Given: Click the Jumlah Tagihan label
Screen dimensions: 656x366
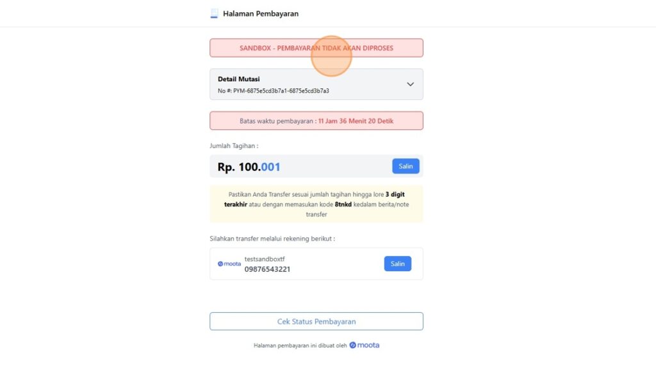Looking at the screenshot, I should coord(234,146).
